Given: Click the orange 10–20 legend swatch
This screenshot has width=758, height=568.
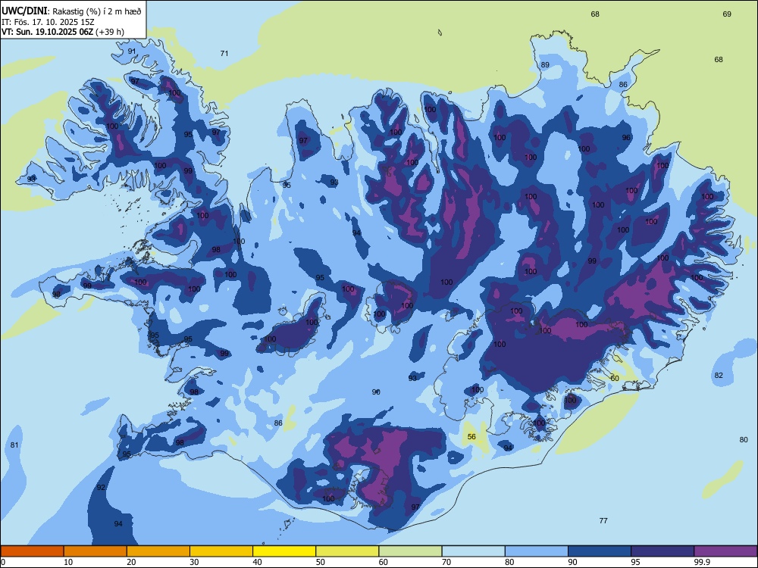Looking at the screenshot, I should [96, 551].
